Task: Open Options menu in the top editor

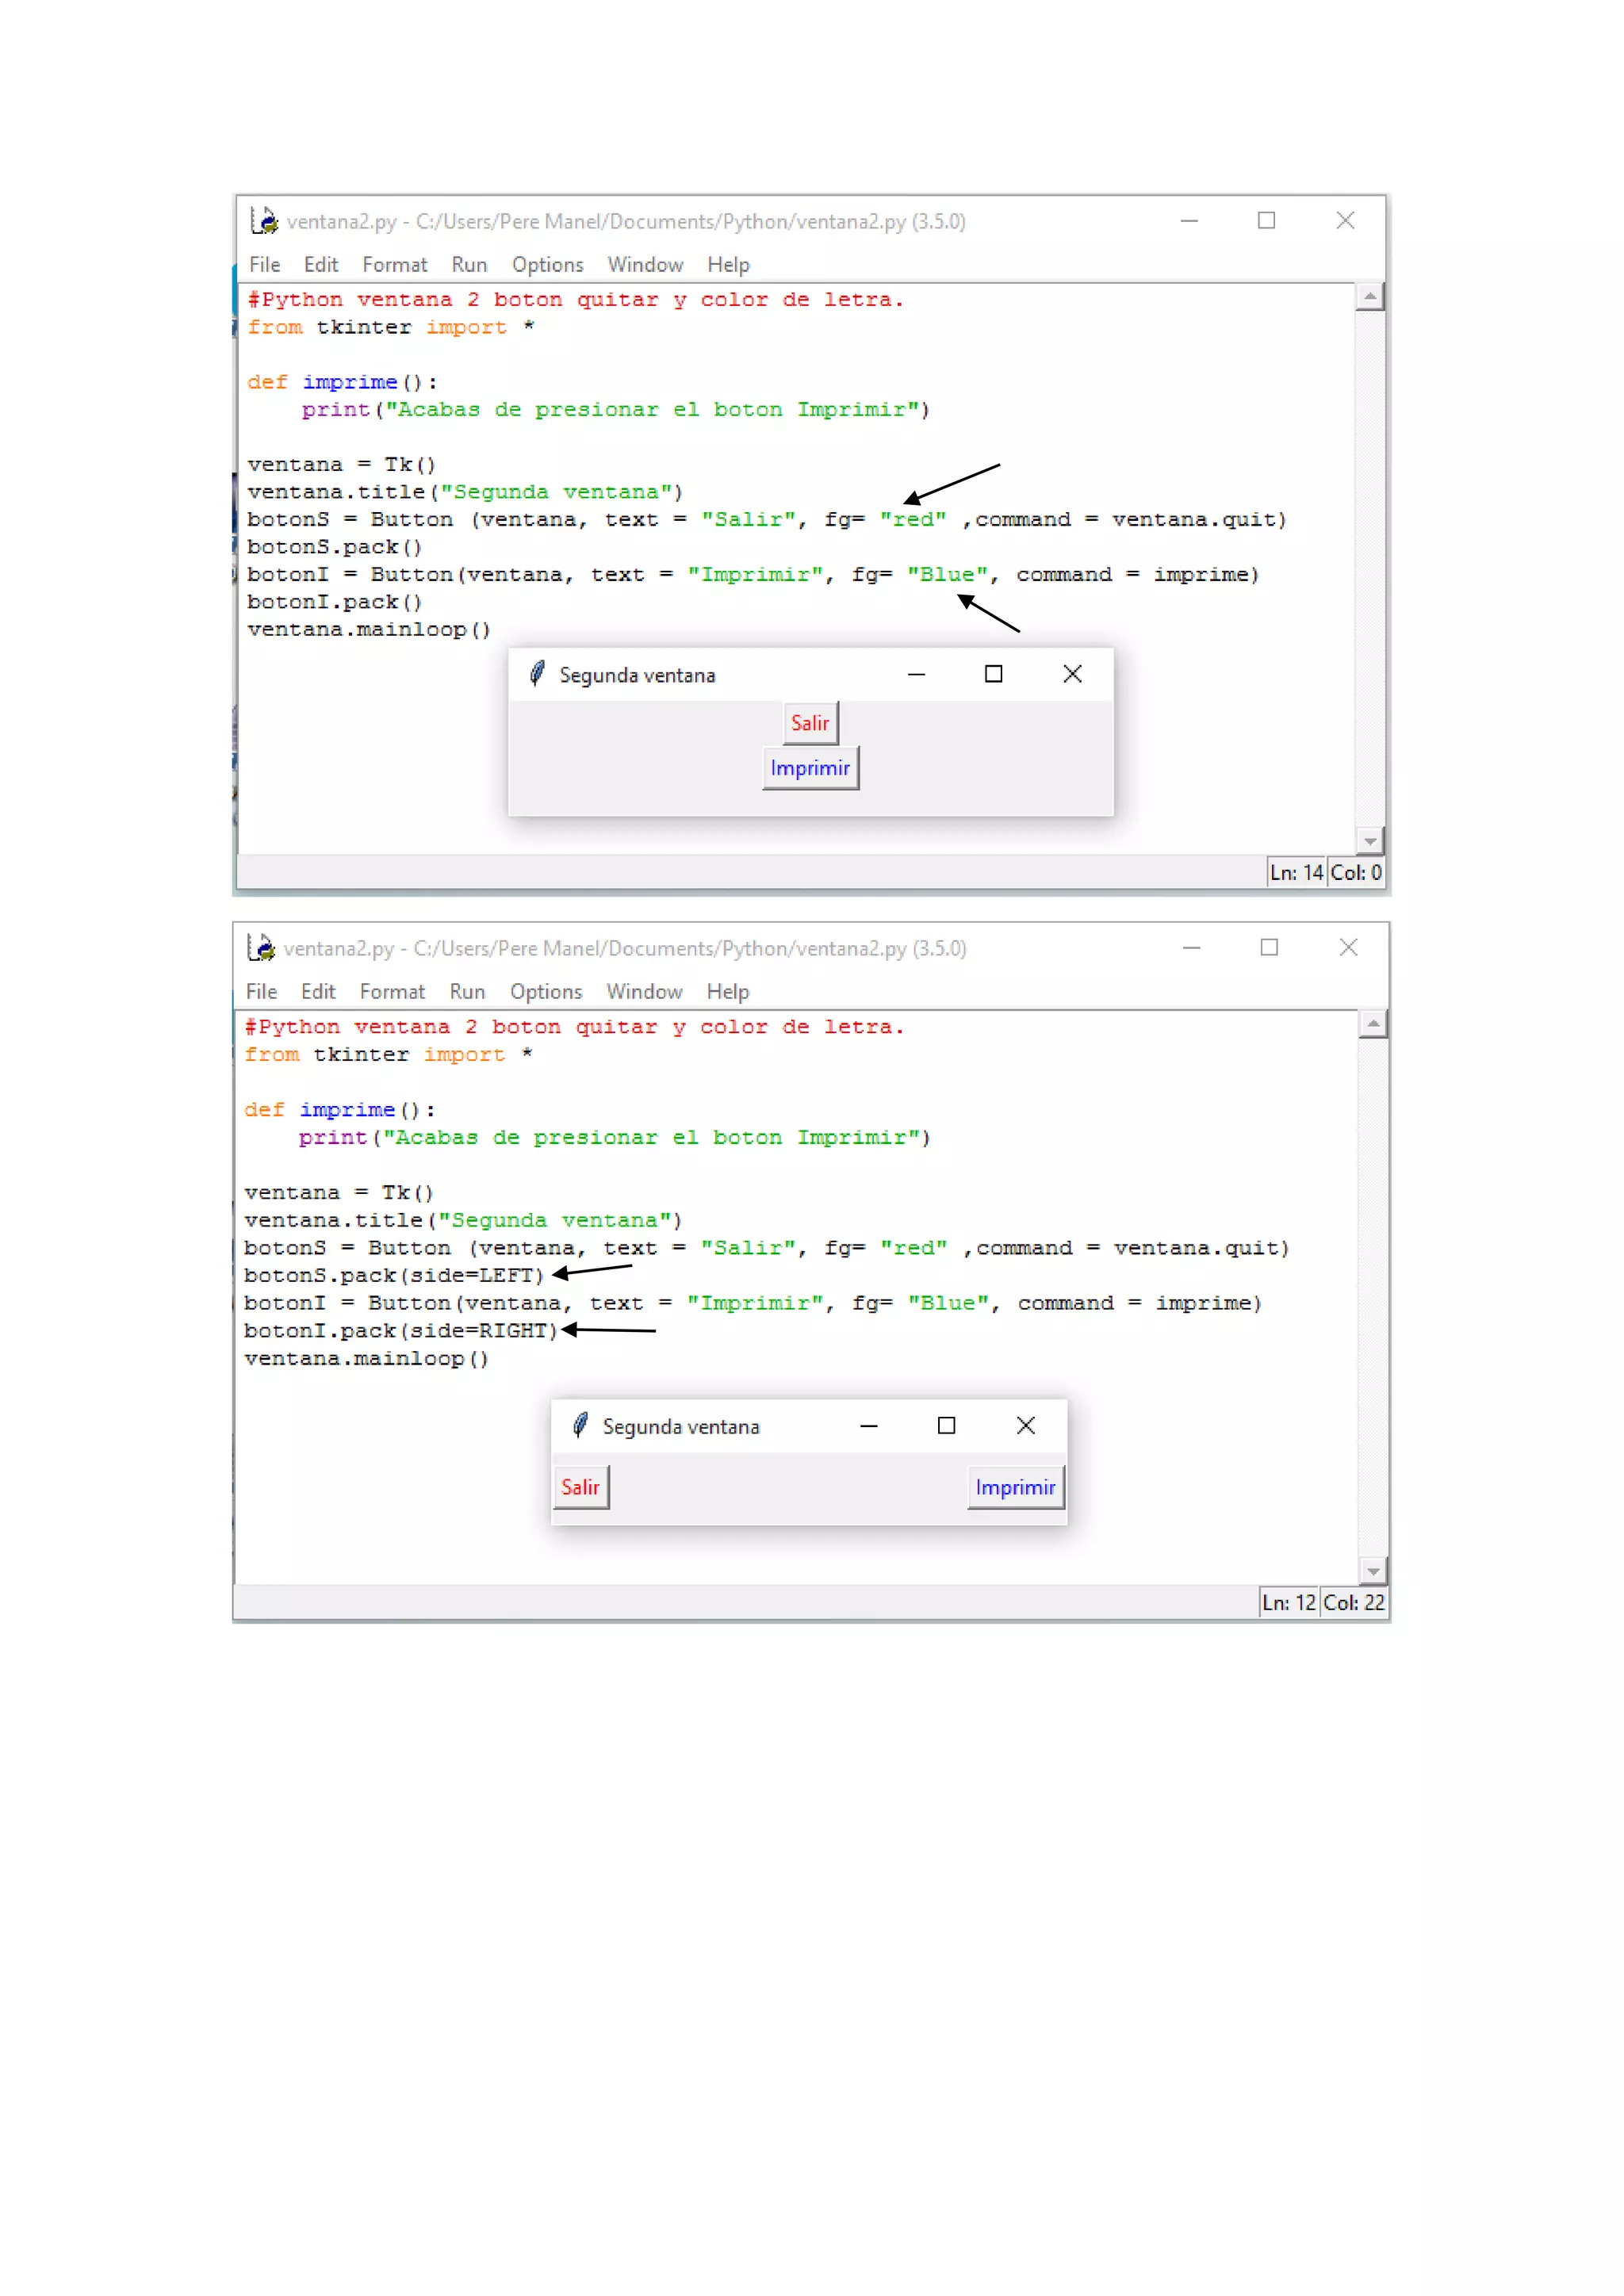Action: pos(547,265)
